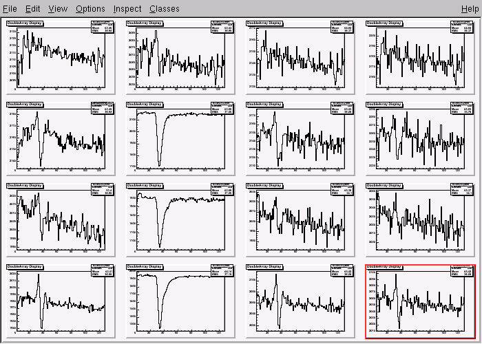Select the red-bordered plot pad
482x344 pixels.
click(421, 301)
